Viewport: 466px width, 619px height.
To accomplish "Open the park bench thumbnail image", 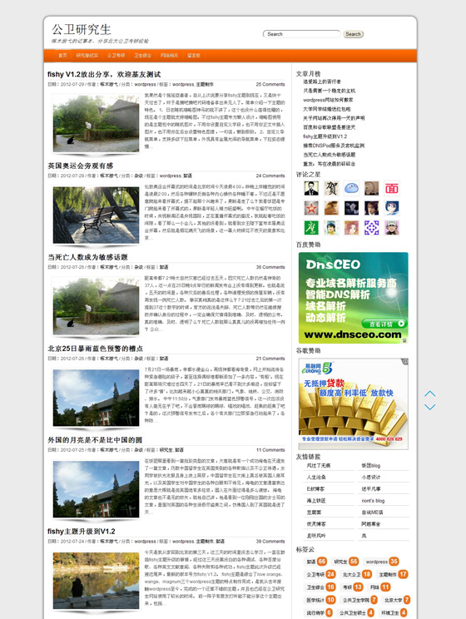I will click(96, 215).
